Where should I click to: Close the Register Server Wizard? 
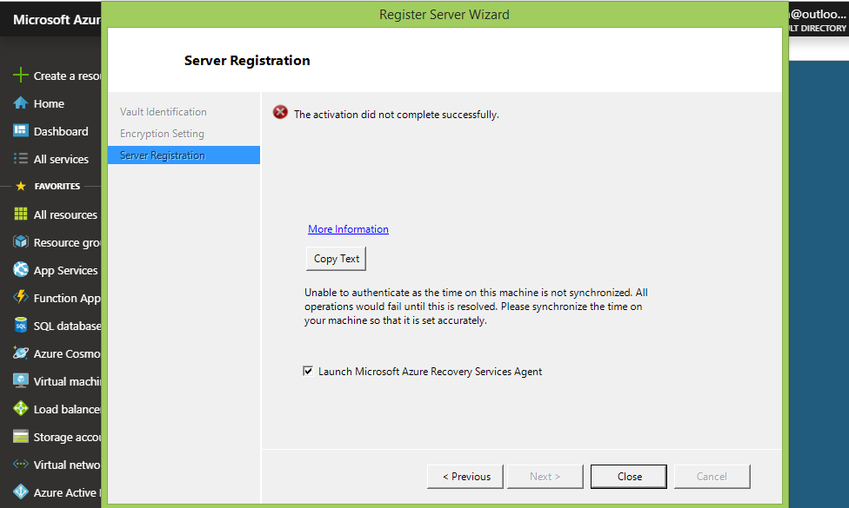(629, 477)
